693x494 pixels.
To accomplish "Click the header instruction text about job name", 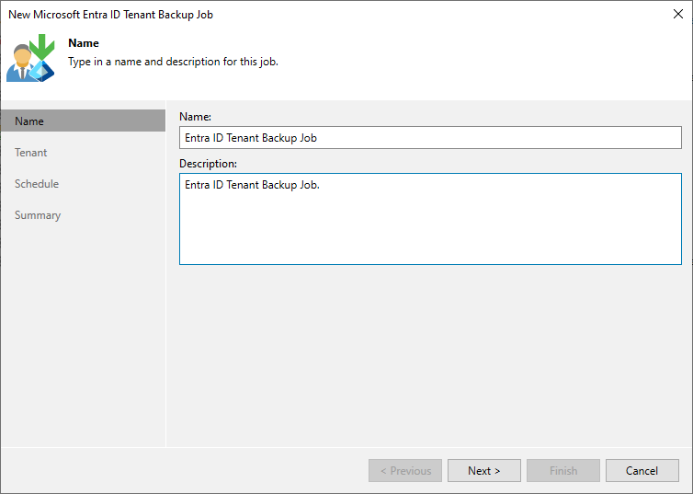I will 173,62.
